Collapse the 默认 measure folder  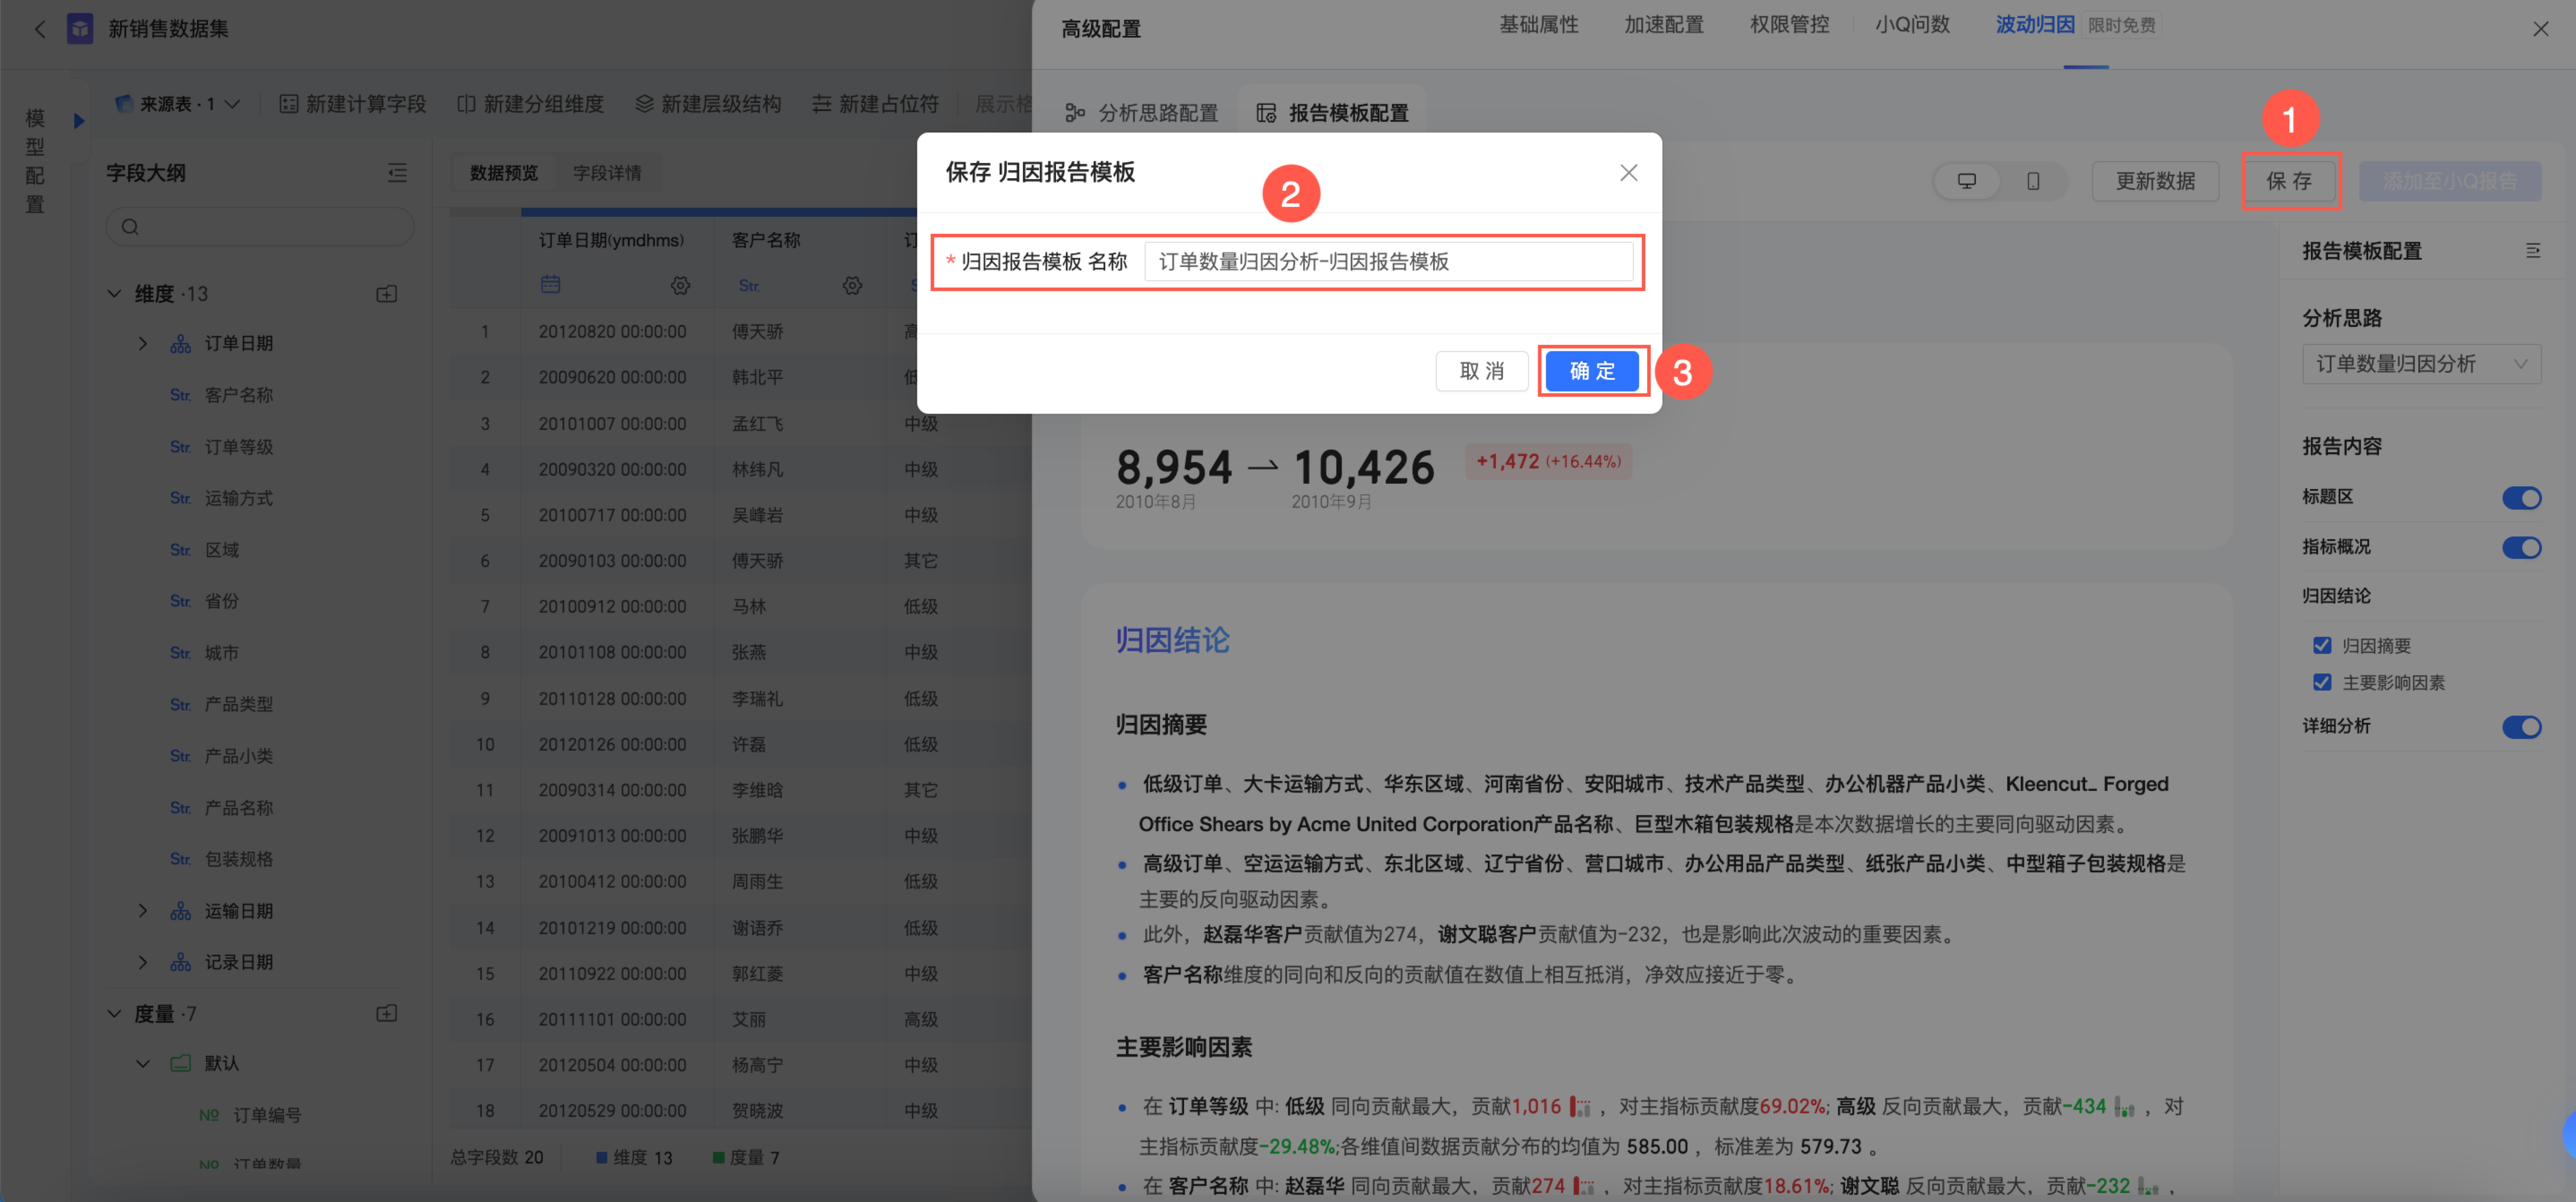coord(143,1063)
